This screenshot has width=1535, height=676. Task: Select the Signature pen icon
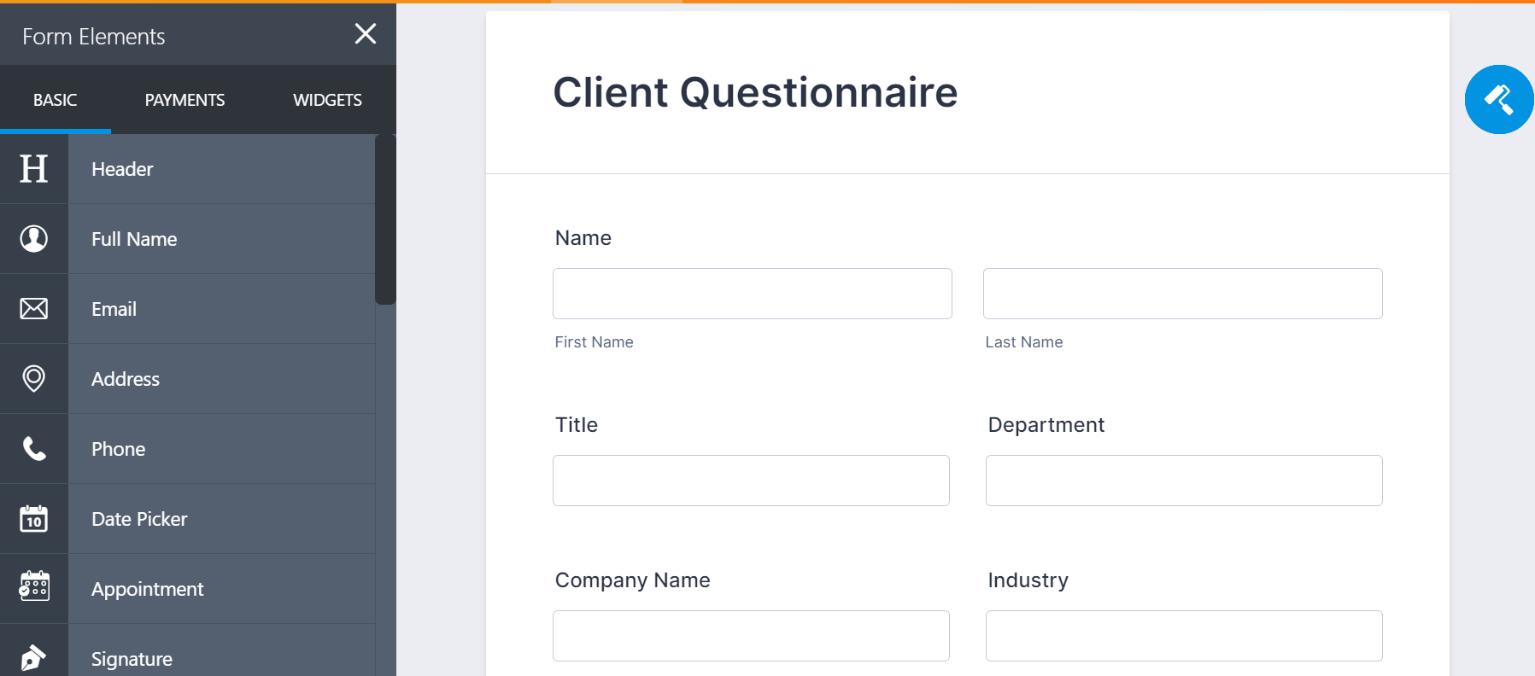coord(34,658)
